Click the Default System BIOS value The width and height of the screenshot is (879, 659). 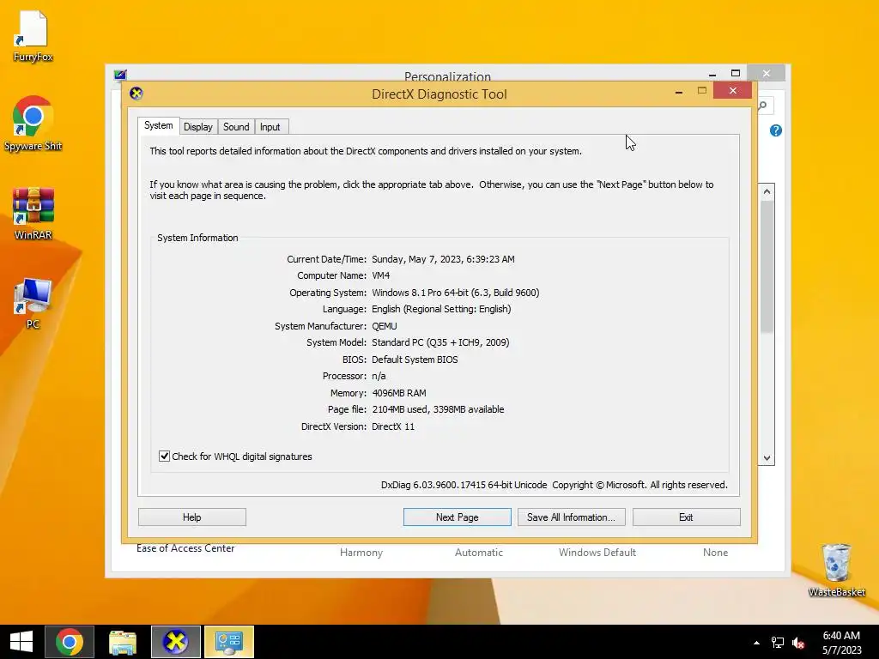tap(415, 360)
